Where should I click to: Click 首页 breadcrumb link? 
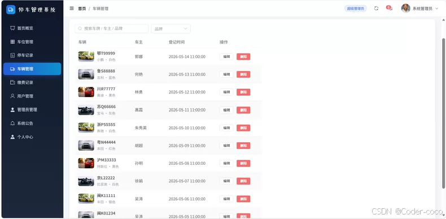pos(82,9)
